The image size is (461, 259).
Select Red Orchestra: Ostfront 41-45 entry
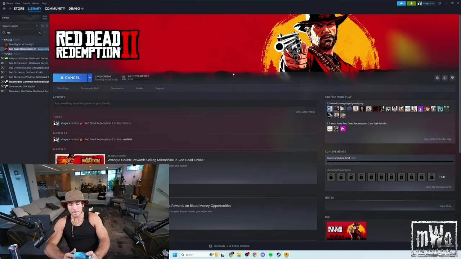coord(25,72)
